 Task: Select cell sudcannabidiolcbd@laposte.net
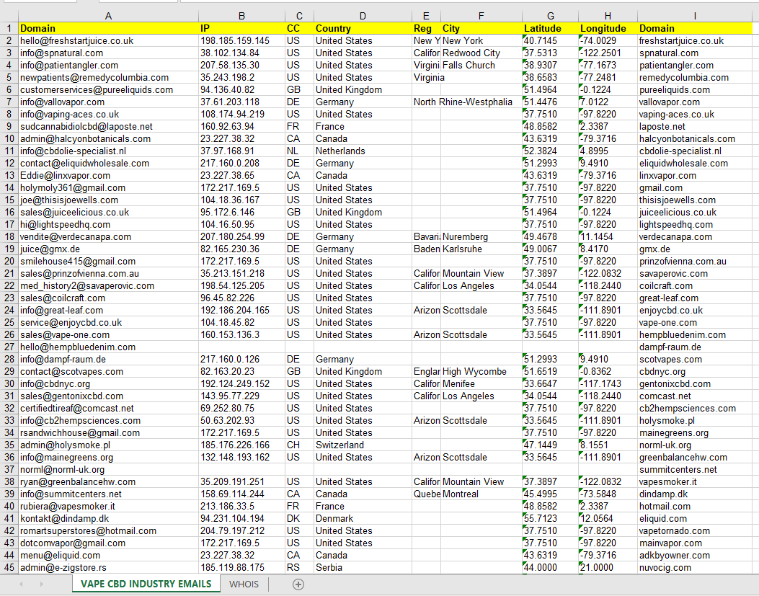[x=108, y=127]
